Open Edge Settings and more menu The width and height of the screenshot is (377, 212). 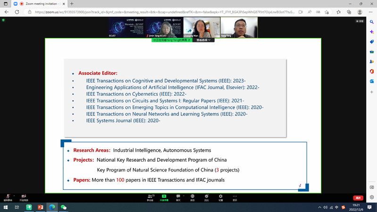[370, 12]
